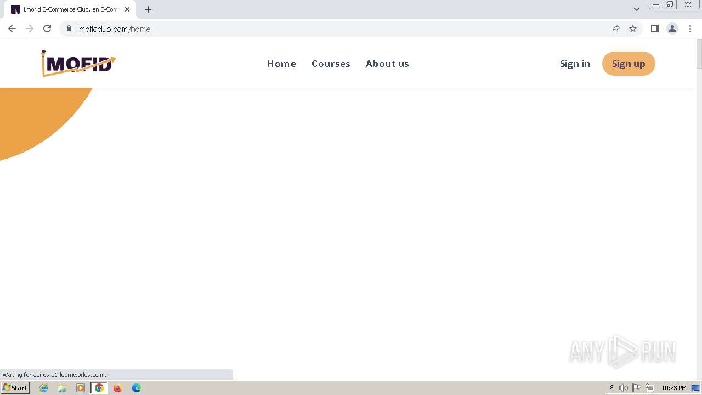Image resolution: width=702 pixels, height=395 pixels.
Task: Share this page icon
Action: point(615,29)
